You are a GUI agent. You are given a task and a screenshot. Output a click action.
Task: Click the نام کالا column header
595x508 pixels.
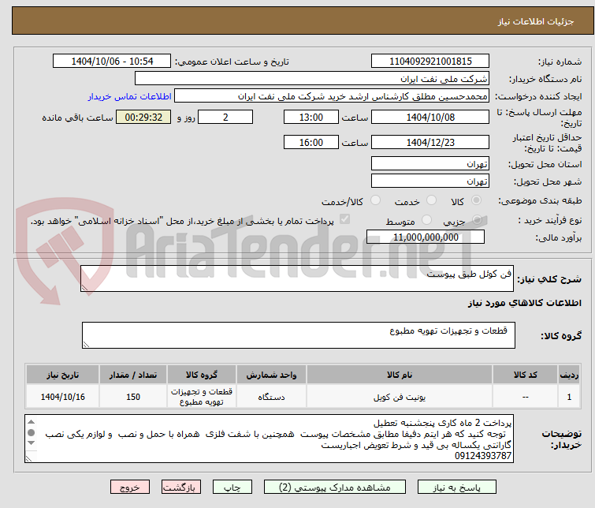(x=400, y=375)
